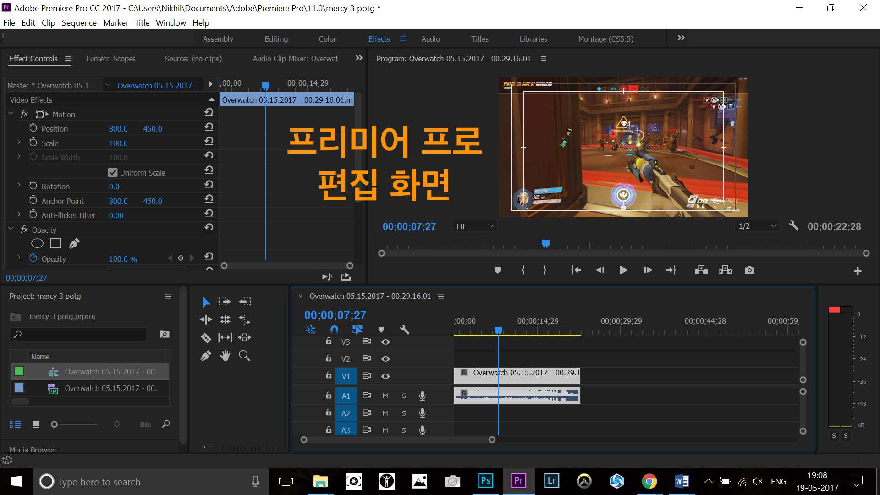Click the Razor tool icon in timeline
880x495 pixels.
click(205, 337)
